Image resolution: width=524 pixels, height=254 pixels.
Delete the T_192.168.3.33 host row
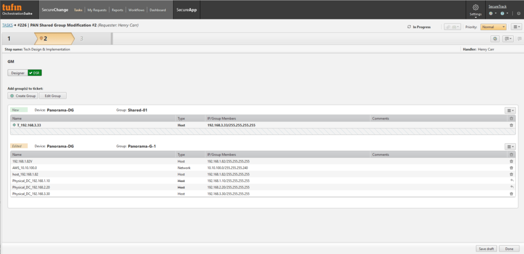pyautogui.click(x=511, y=125)
